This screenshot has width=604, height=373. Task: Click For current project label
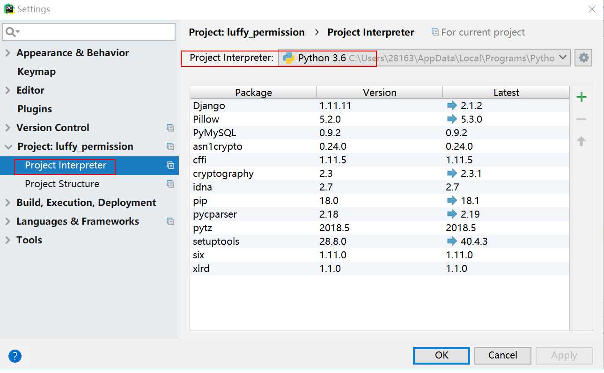pos(483,32)
